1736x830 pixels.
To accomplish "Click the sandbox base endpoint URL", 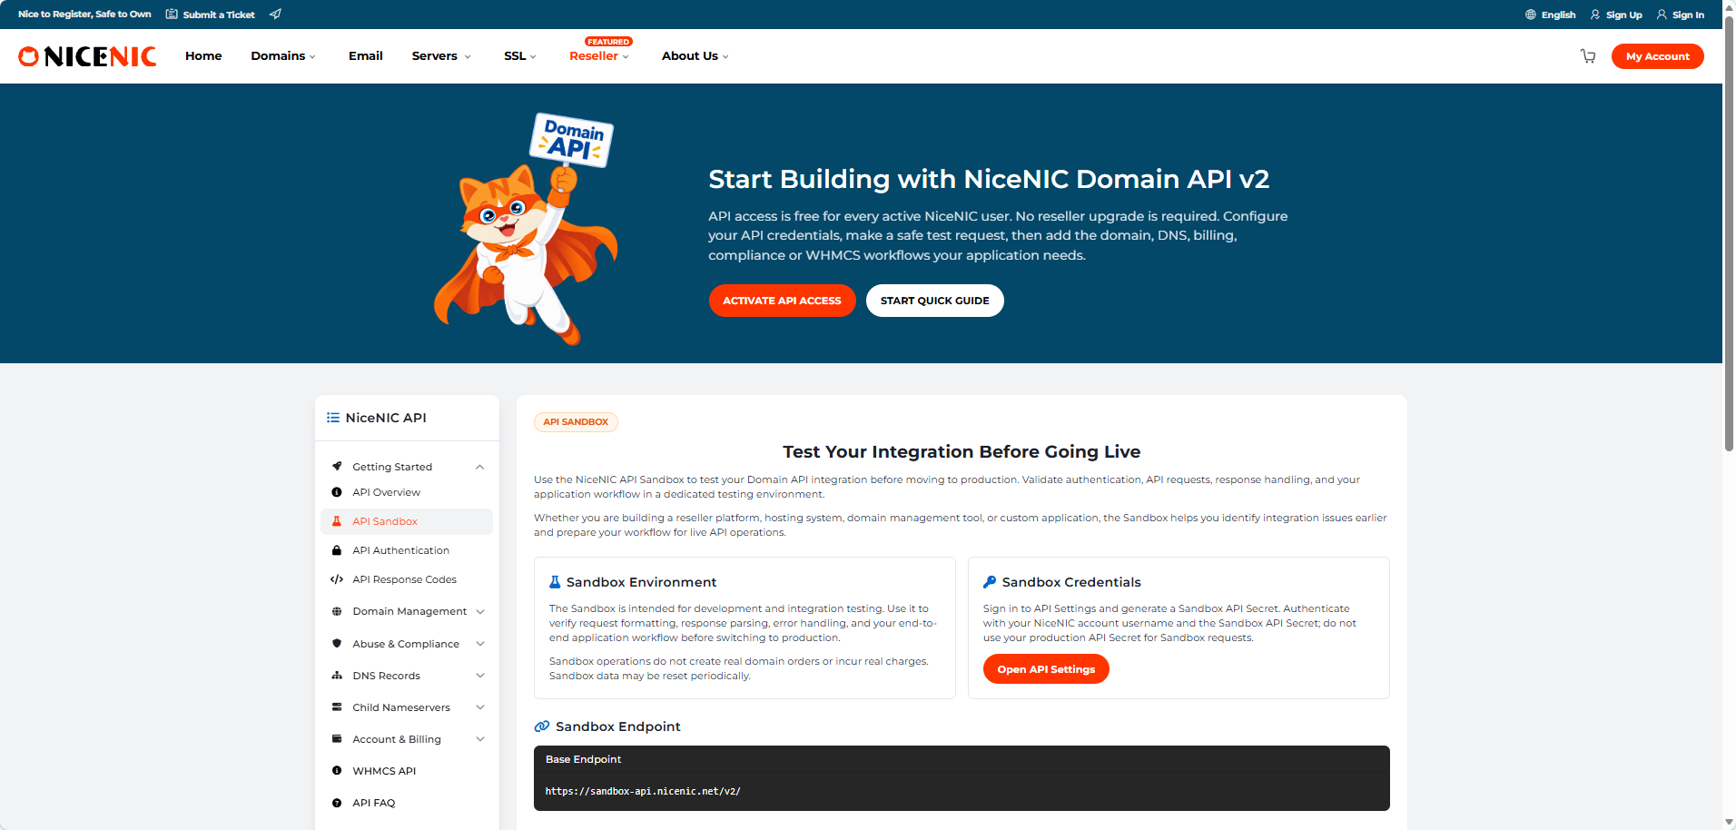I will [x=643, y=791].
